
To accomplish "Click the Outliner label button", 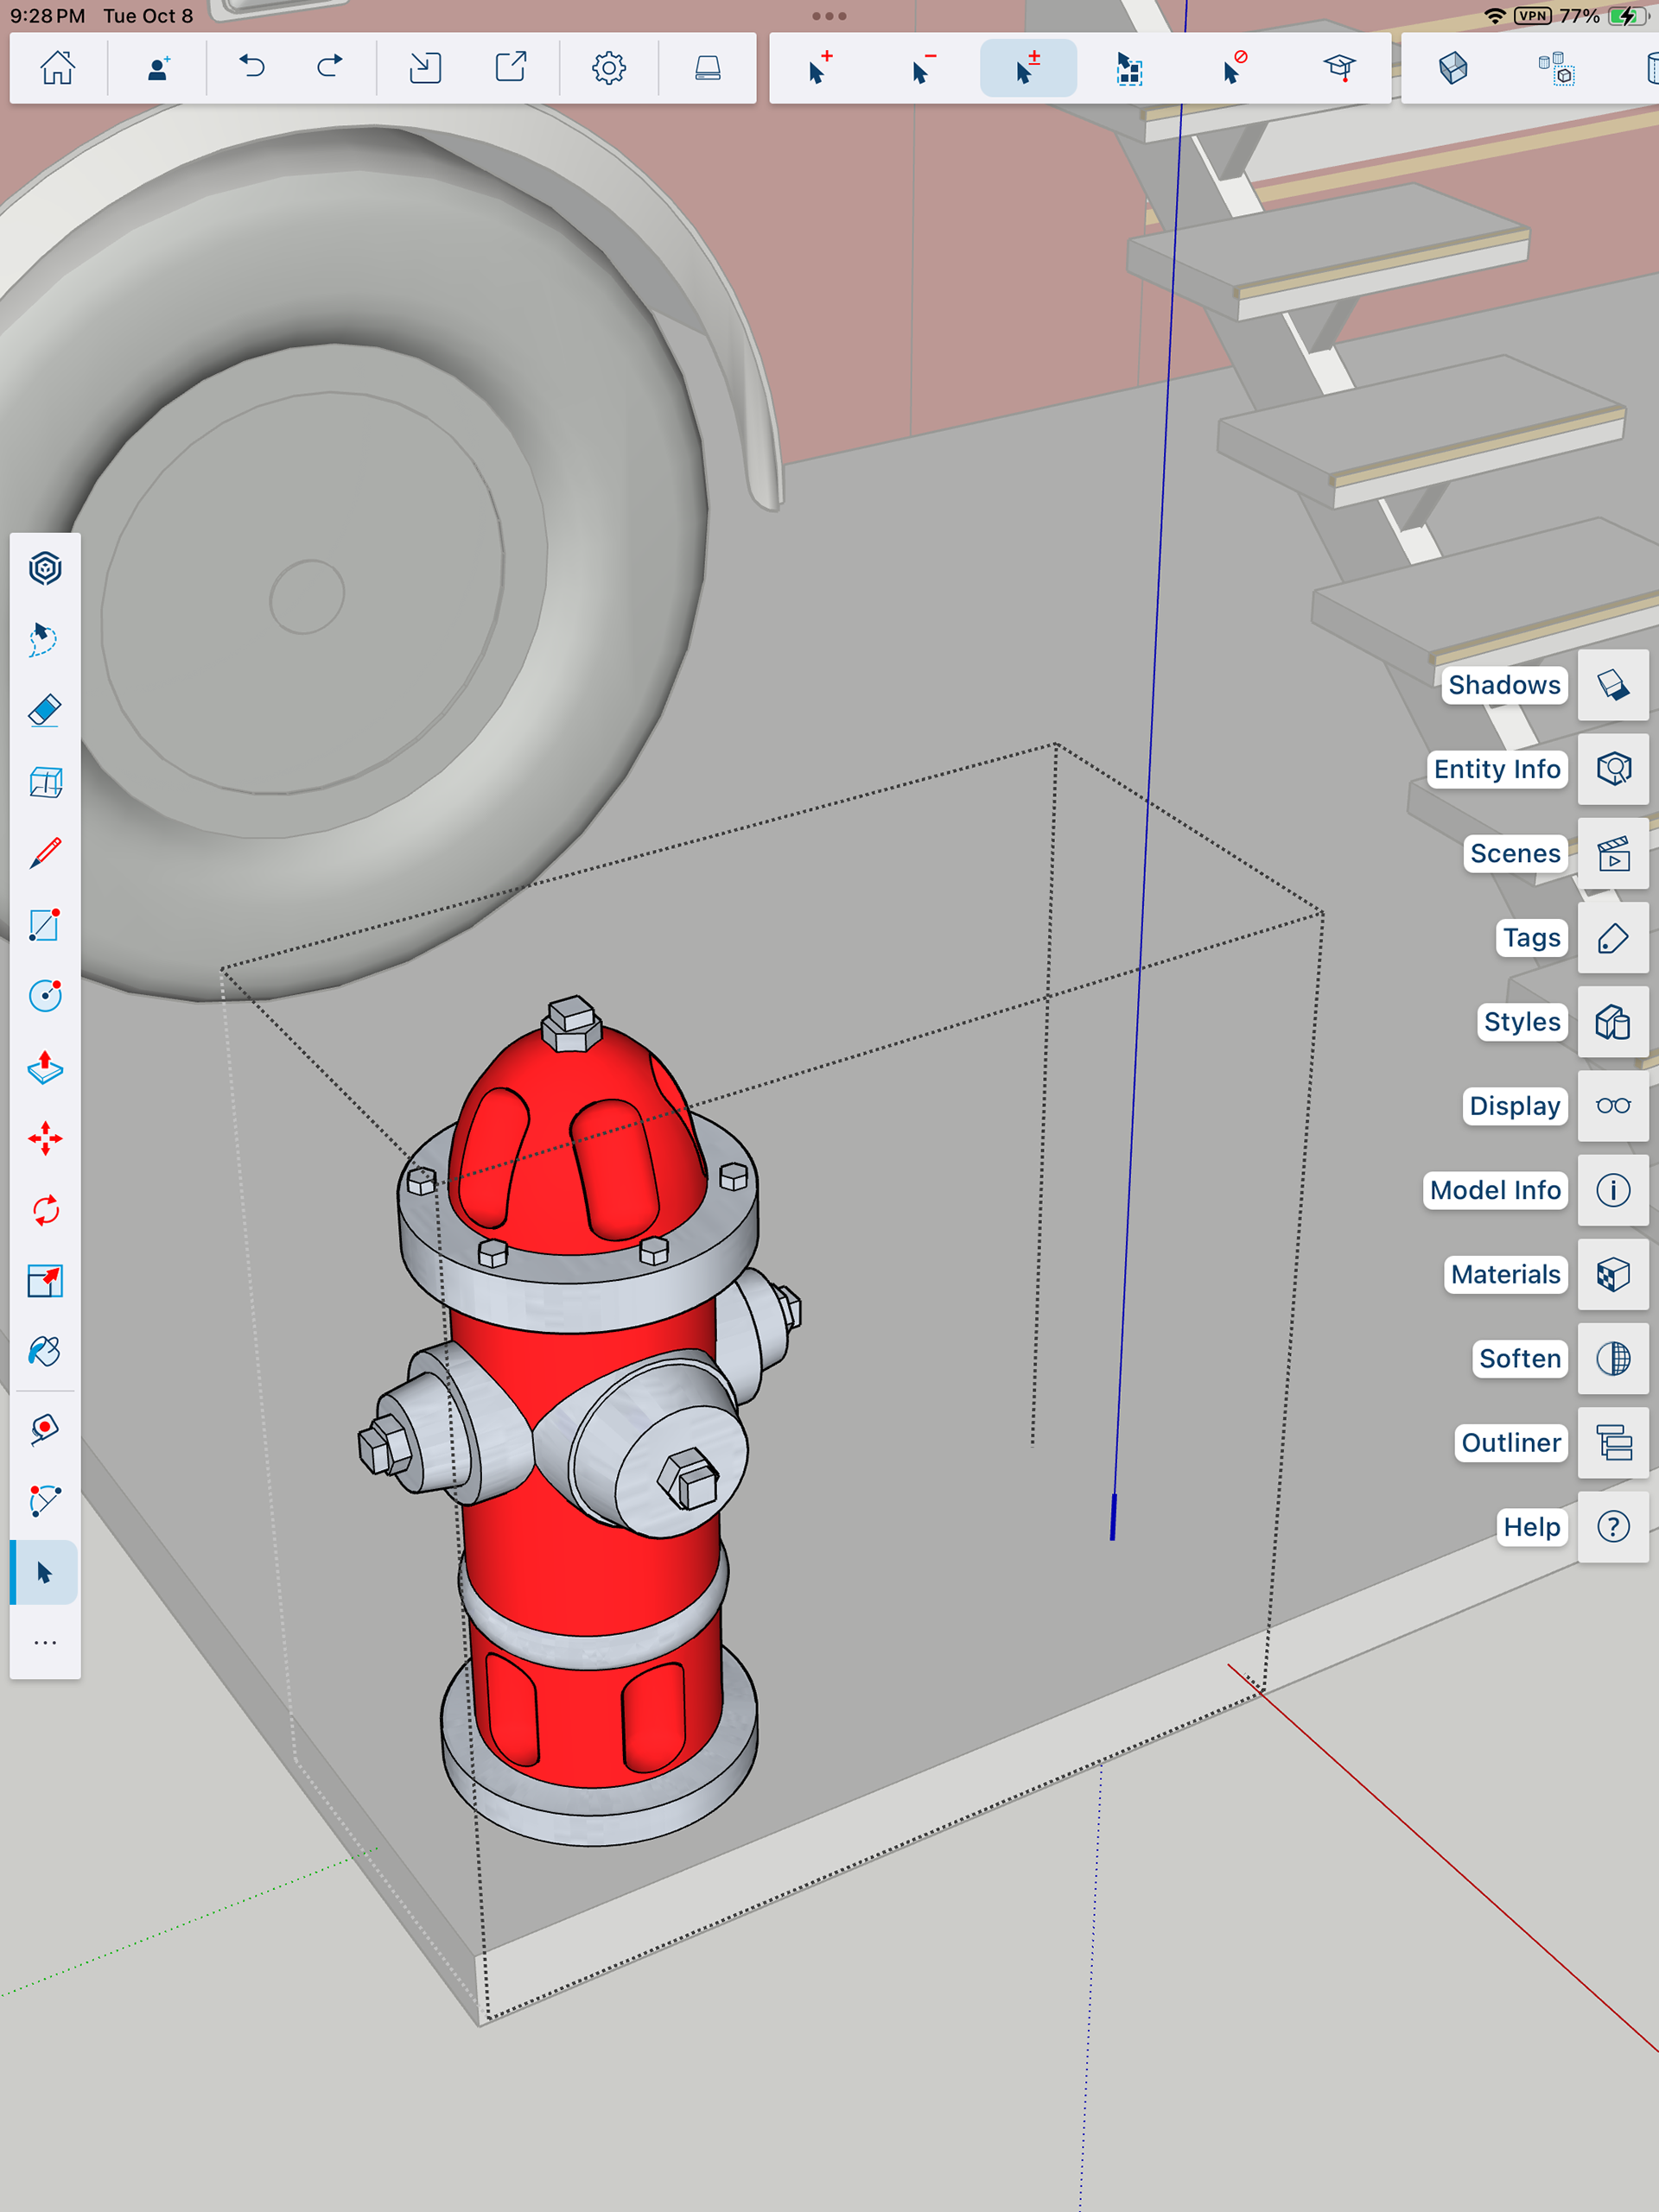I will pyautogui.click(x=1510, y=1442).
